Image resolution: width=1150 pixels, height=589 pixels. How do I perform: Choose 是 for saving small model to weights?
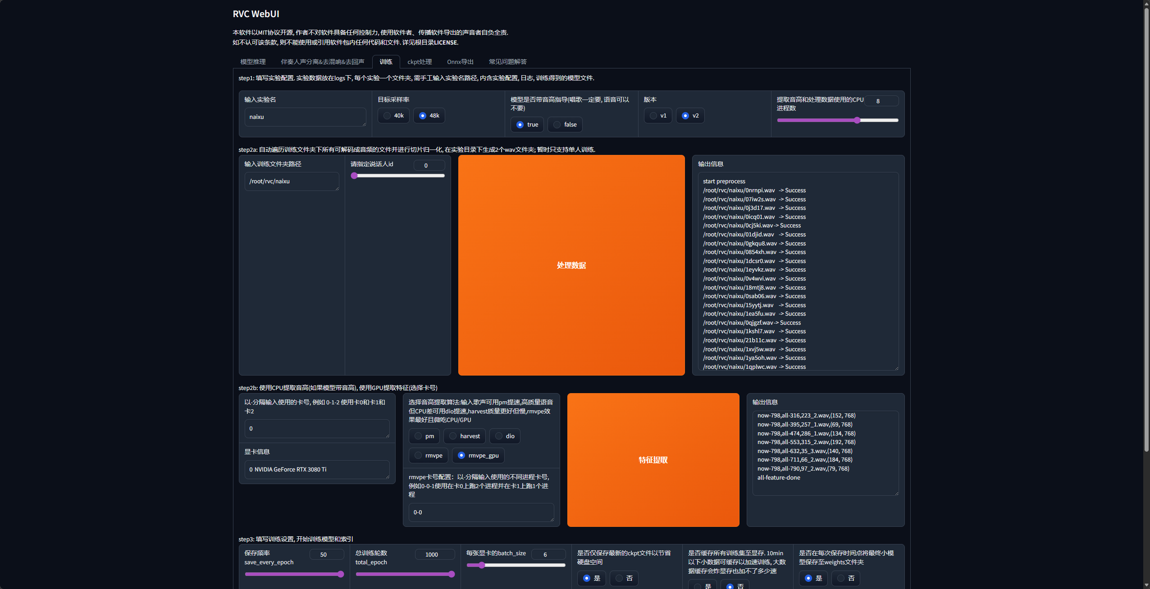pos(813,578)
